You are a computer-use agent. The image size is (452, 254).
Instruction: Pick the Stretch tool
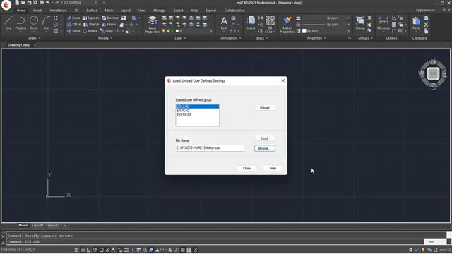(91, 25)
